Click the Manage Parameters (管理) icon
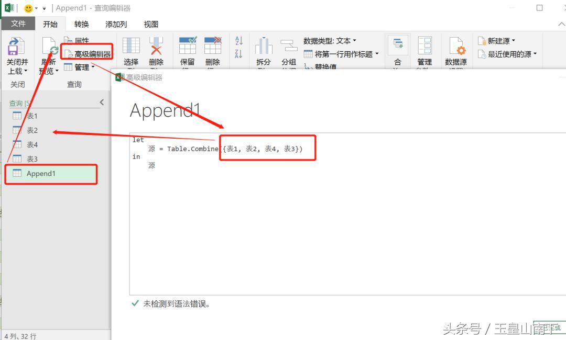Viewport: 566px width, 340px height. (425, 46)
